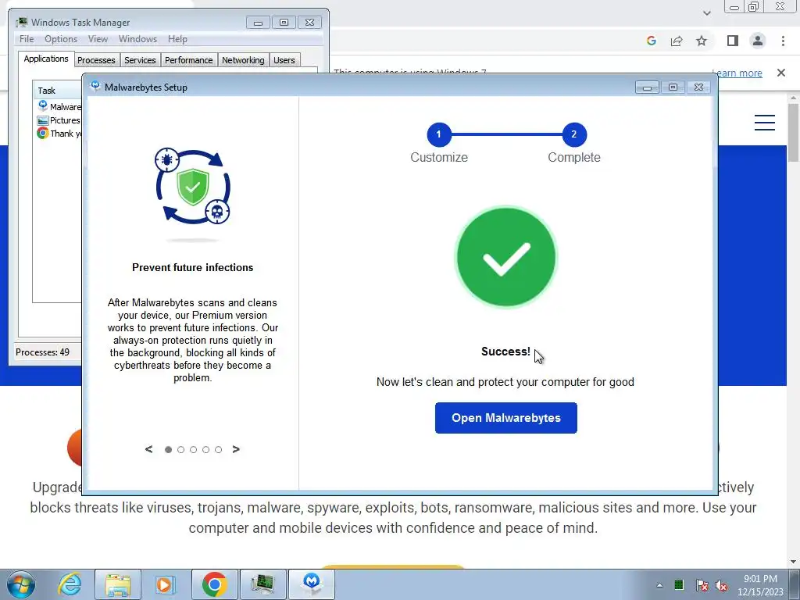800x600 pixels.
Task: Open Task Manager File menu
Action: [x=27, y=39]
